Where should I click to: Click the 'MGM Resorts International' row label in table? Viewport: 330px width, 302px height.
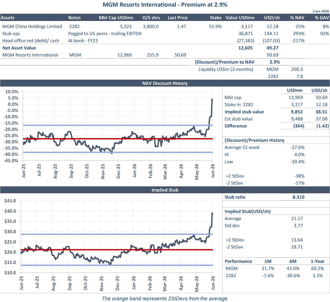tap(30, 55)
